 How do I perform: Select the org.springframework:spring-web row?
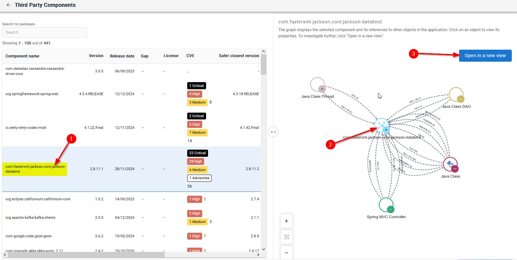[32, 94]
